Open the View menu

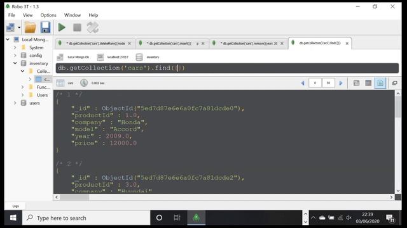coord(28,15)
